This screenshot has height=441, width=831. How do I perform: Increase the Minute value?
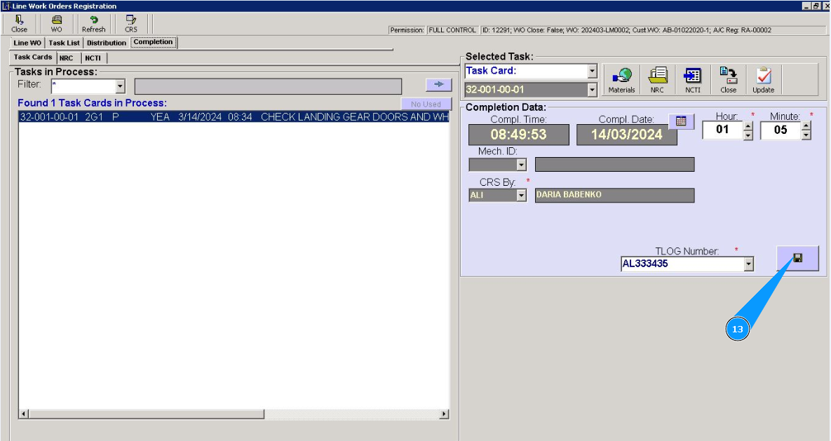[806, 126]
